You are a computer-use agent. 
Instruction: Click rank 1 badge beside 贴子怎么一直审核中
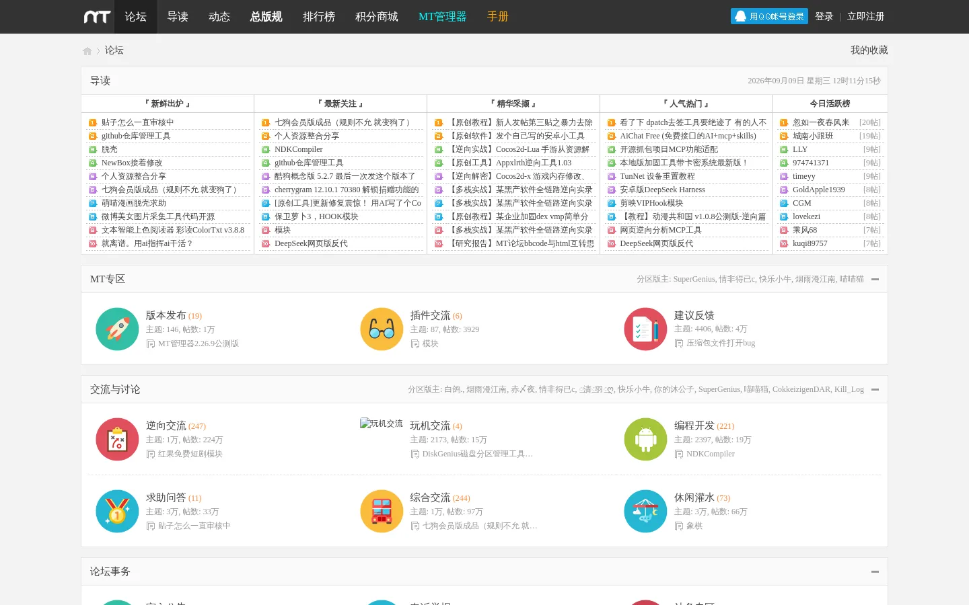click(93, 122)
